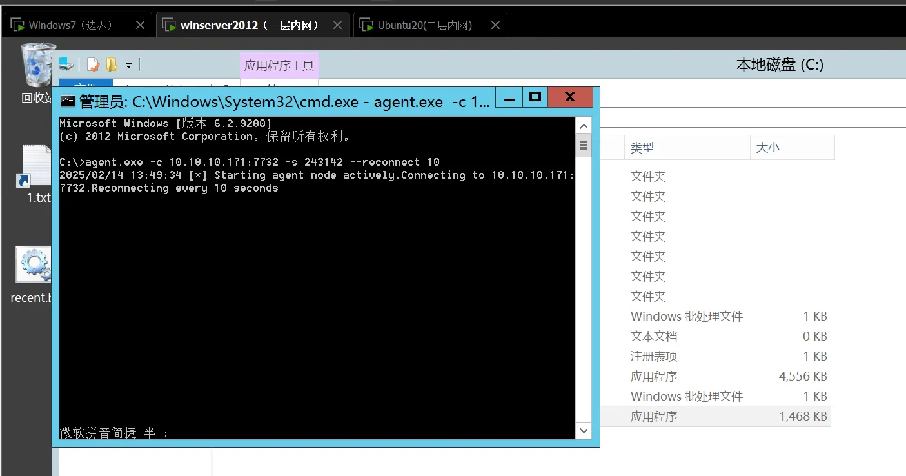Screen dimensions: 906x476
Task: Open the Customize Quick Access Toolbar dropdown arrow
Action: coord(128,65)
